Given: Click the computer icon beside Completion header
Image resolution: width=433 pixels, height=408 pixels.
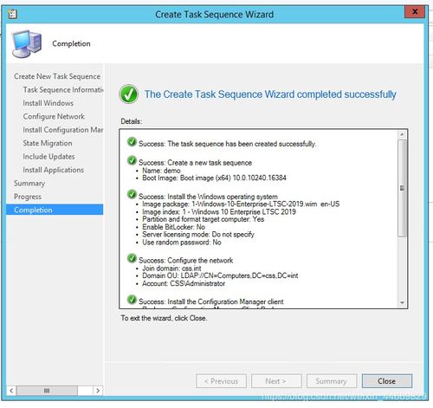Looking at the screenshot, I should coord(27,43).
